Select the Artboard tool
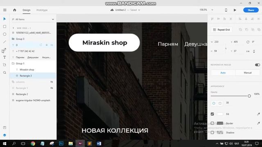Screen dimensions: 262x147 coord(5,65)
